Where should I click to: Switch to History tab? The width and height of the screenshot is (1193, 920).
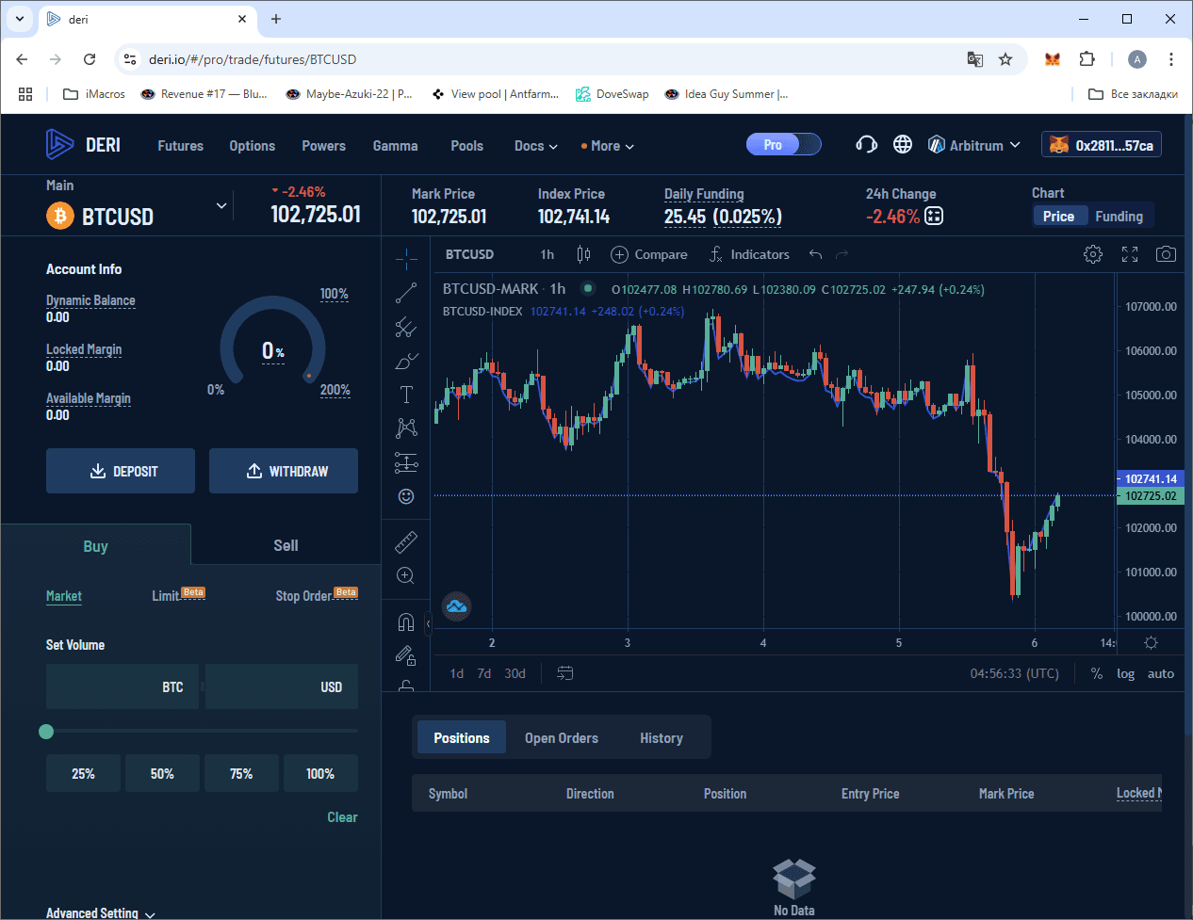click(x=661, y=738)
